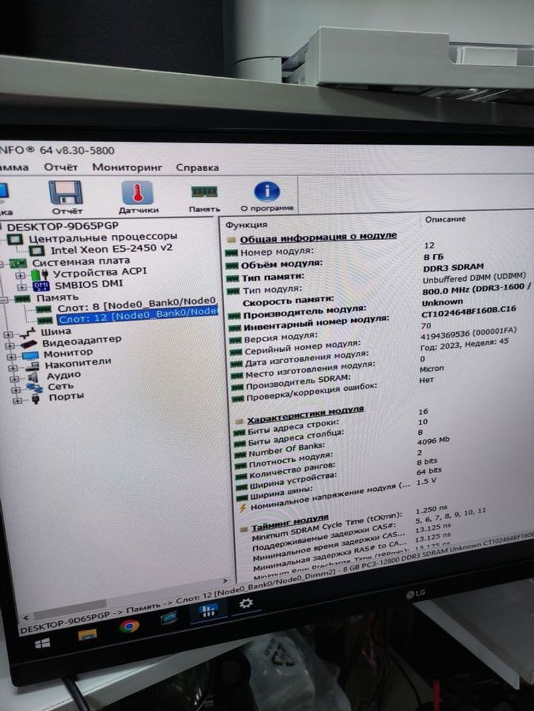534x711 pixels.
Task: Click the Накопители drive icon
Action: click(32, 367)
